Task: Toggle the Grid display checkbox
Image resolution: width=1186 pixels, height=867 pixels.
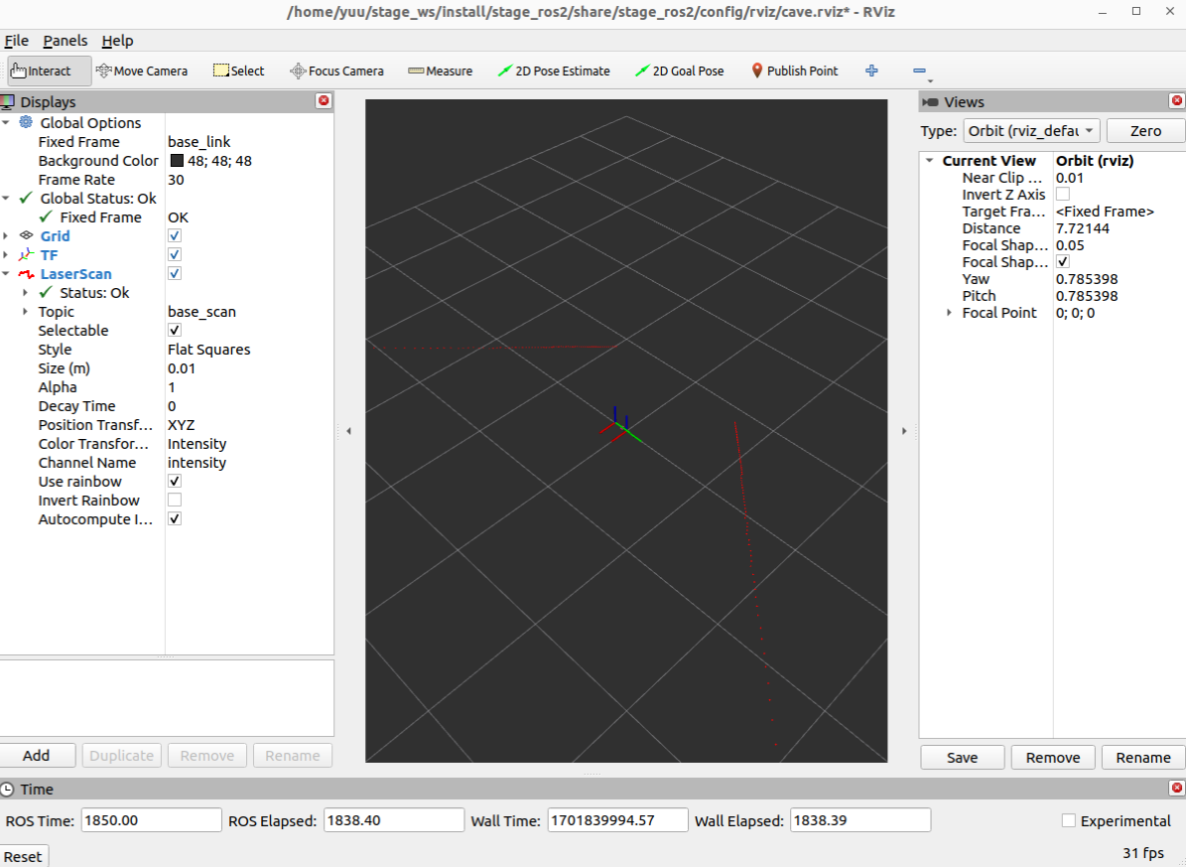Action: 175,235
